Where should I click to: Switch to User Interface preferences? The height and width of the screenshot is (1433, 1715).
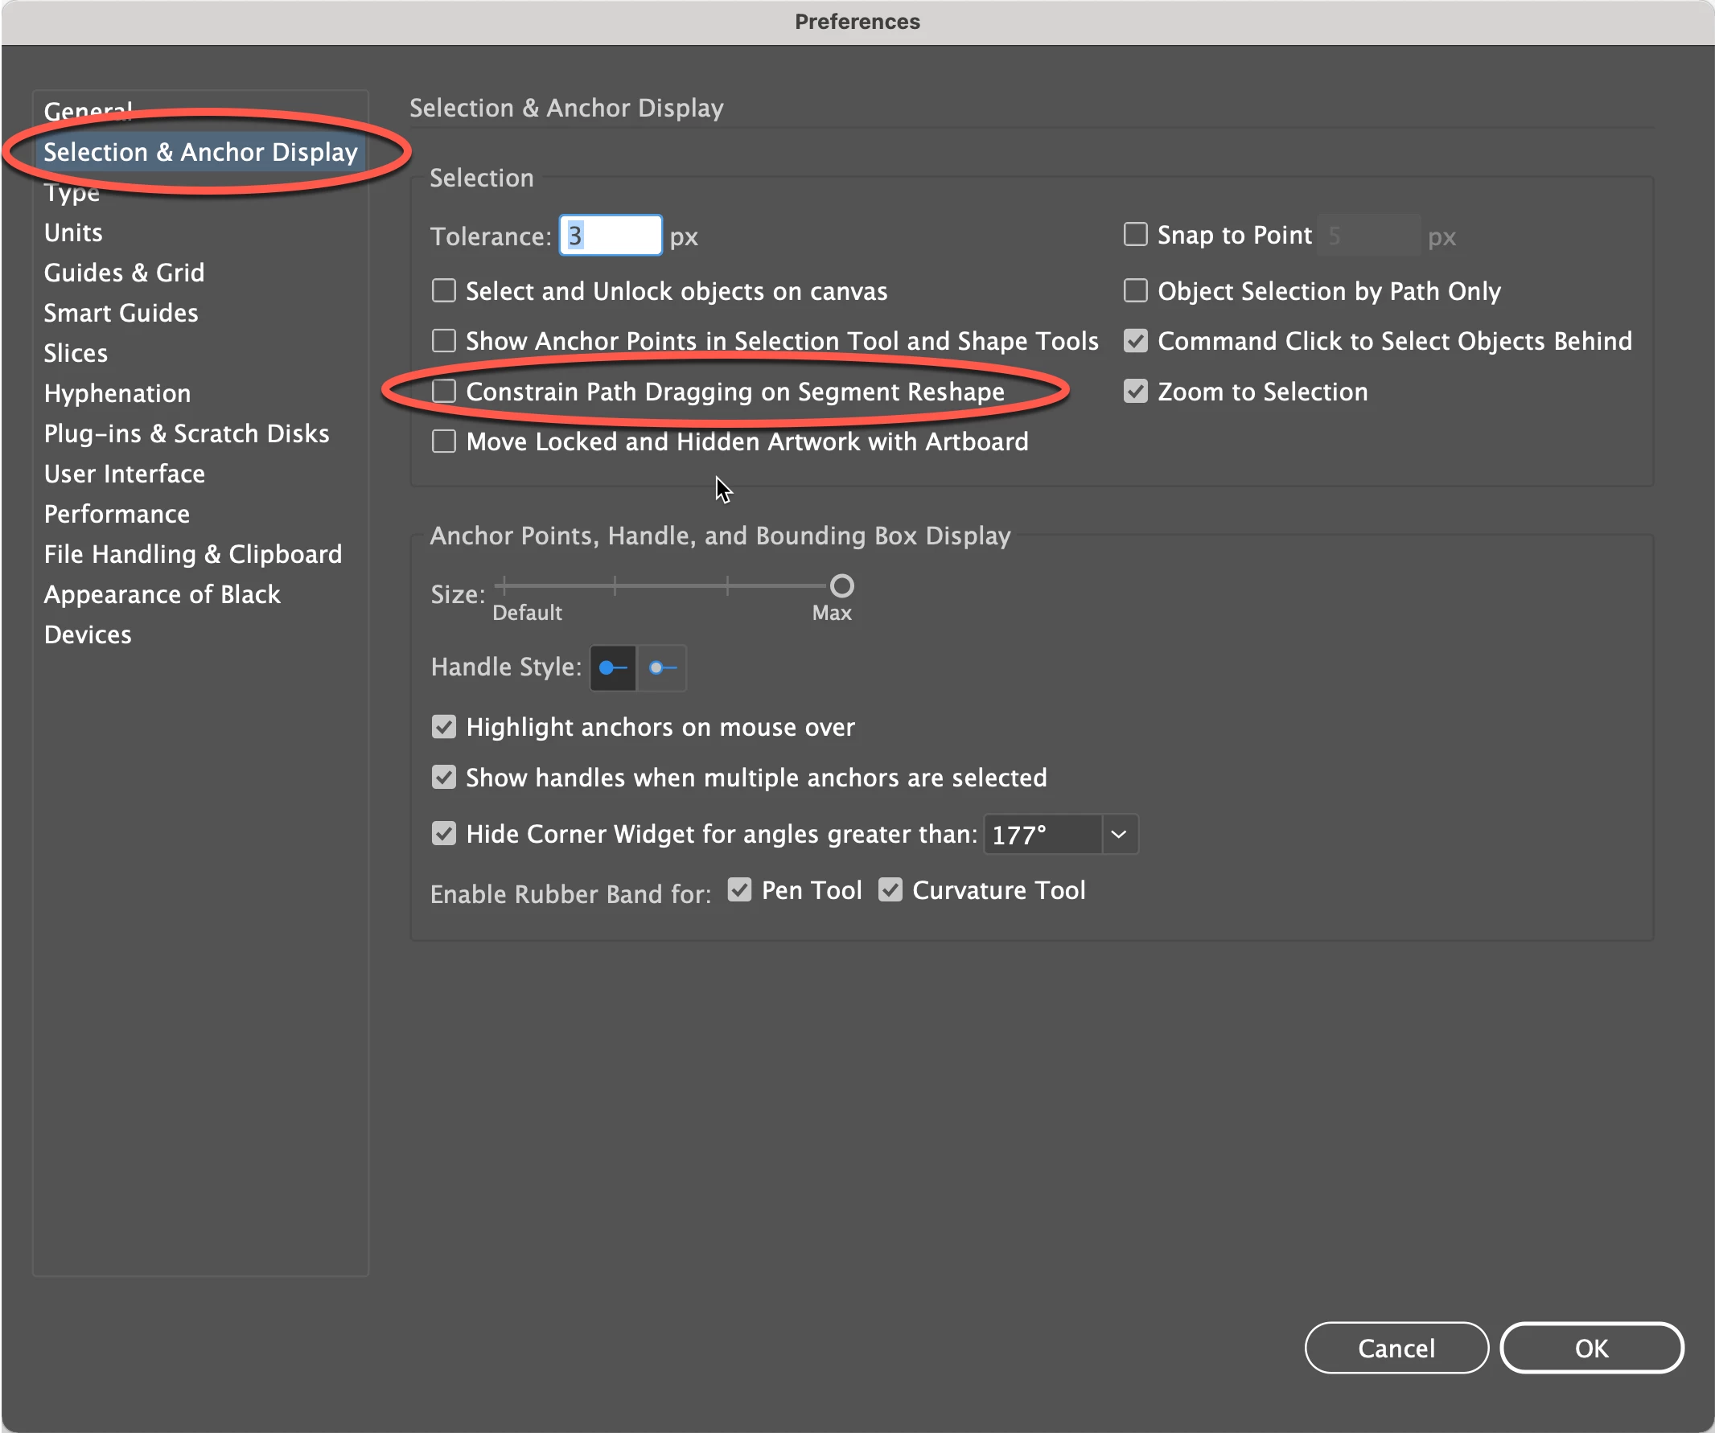pyautogui.click(x=124, y=474)
